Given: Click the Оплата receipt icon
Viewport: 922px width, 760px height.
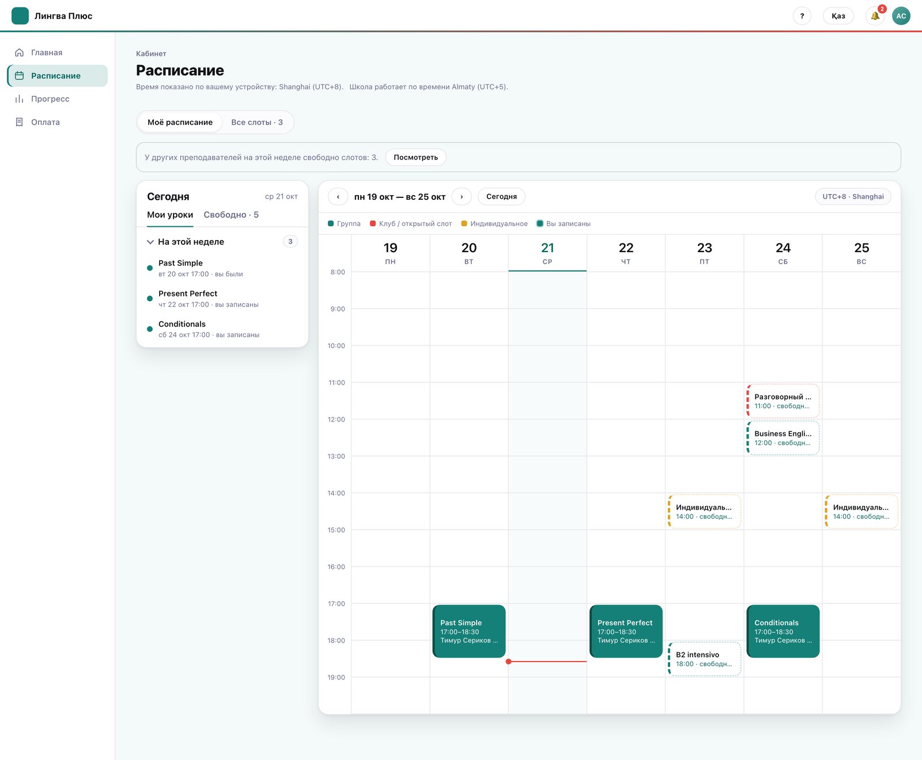Looking at the screenshot, I should point(20,122).
